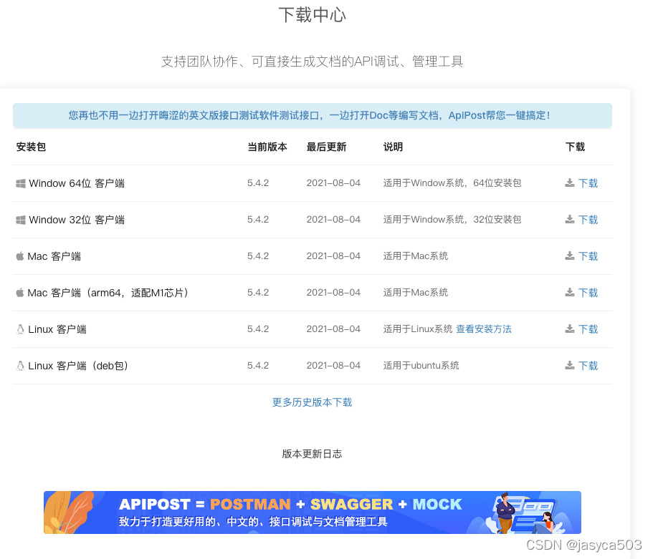Screen dimensions: 653x559
Task: Click 下载 for the Linux deb 包
Action: coord(588,365)
